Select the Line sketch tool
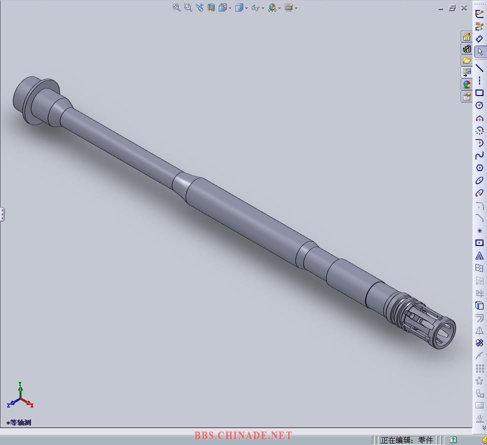This screenshot has width=487, height=445. 479,67
